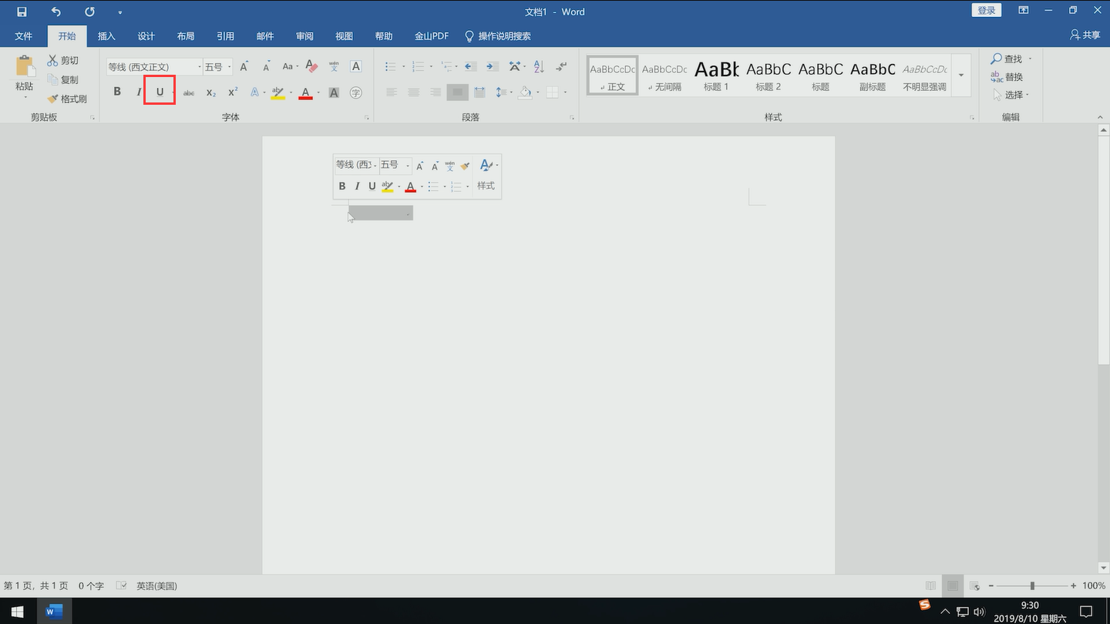Image resolution: width=1110 pixels, height=624 pixels.
Task: Center text in paragraph group
Action: pos(414,92)
